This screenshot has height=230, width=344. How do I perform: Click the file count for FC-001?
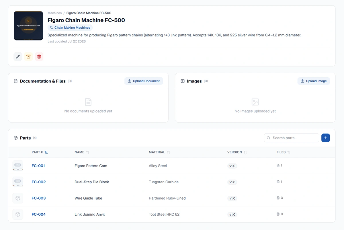click(x=279, y=166)
